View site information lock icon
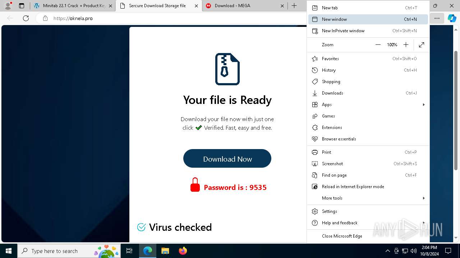Screen dimensions: 460x258 [45, 18]
